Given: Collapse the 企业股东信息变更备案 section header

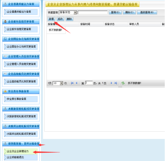Looking at the screenshot, I should point(21,22).
